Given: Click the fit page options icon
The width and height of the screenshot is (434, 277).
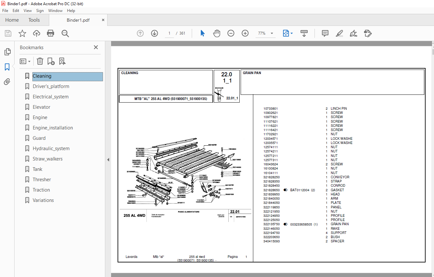Looking at the screenshot, I should tap(286, 33).
